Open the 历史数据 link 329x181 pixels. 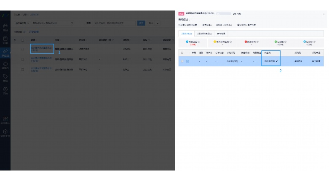click(x=34, y=32)
